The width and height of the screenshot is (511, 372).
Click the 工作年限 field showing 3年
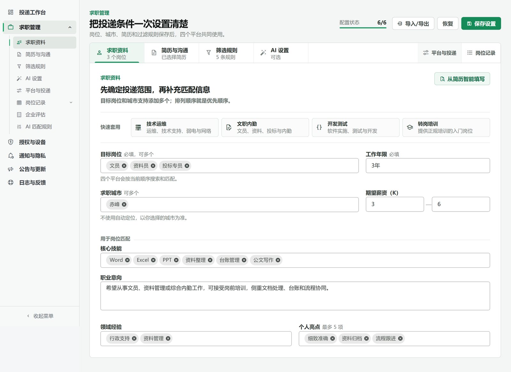click(x=428, y=166)
